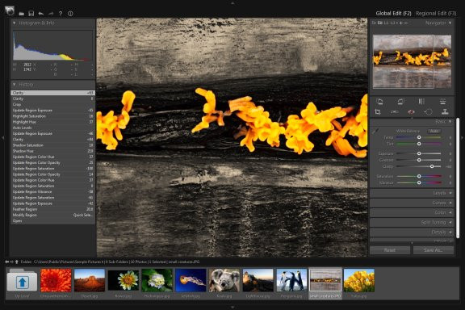Viewport: 465px width, 310px height.
Task: Set zoom to Fill in Navigator
Action: [x=380, y=23]
